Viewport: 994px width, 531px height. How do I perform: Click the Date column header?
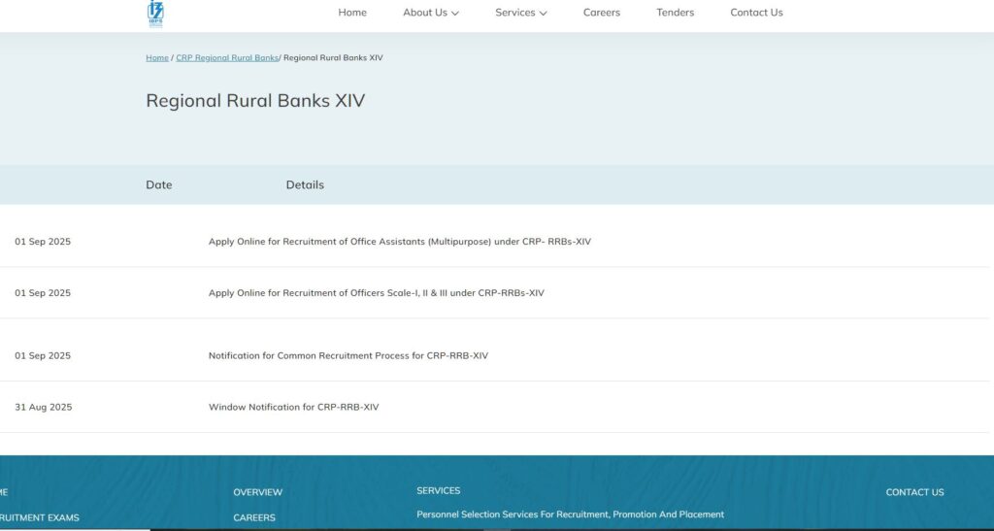pyautogui.click(x=159, y=185)
